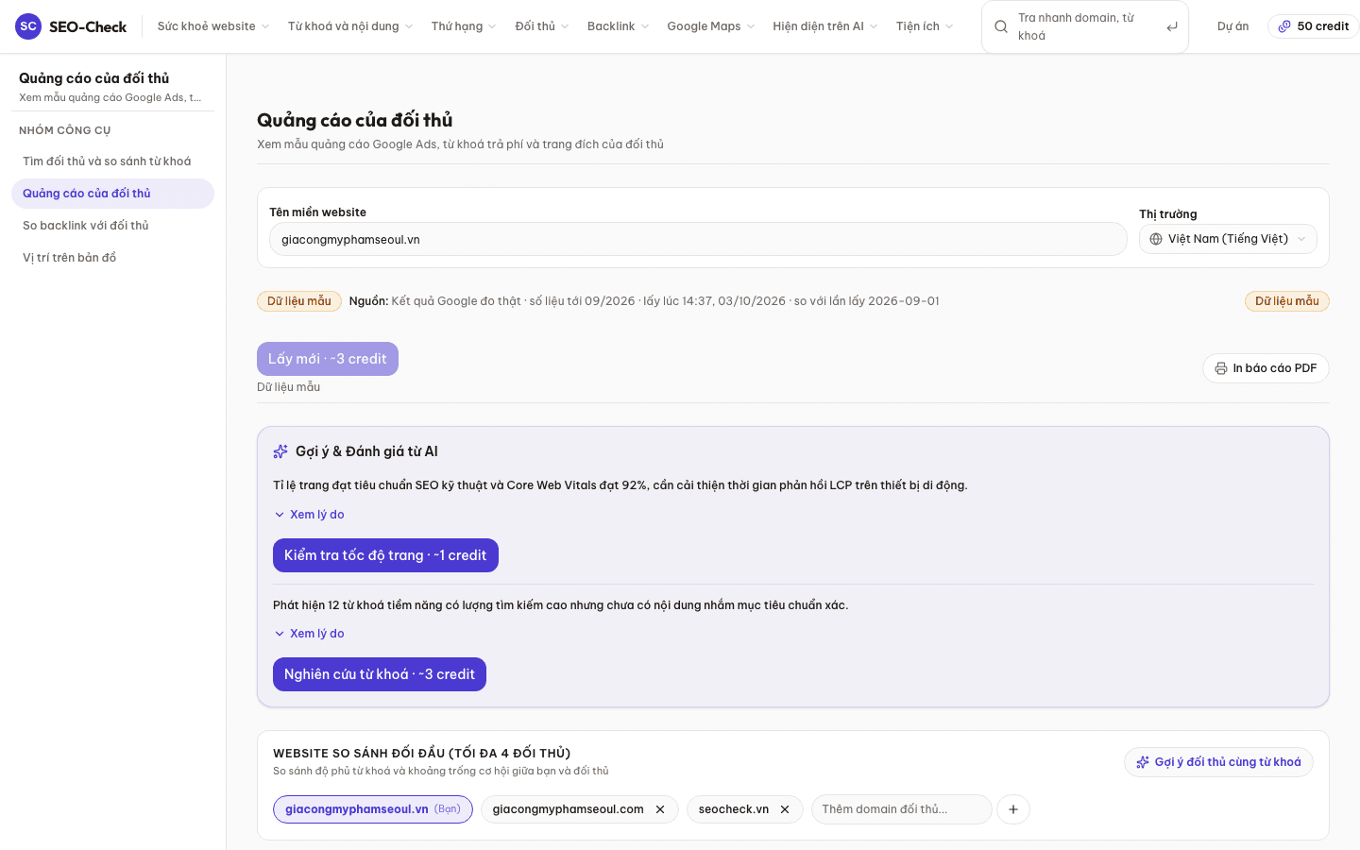This screenshot has width=1360, height=850.
Task: Open the Backlink dropdown menu
Action: pos(618,26)
